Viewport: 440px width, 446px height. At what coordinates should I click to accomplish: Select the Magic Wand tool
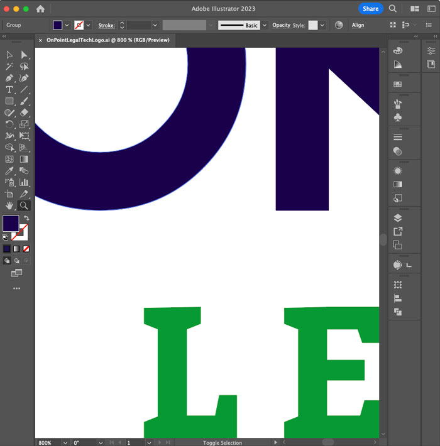pos(9,67)
